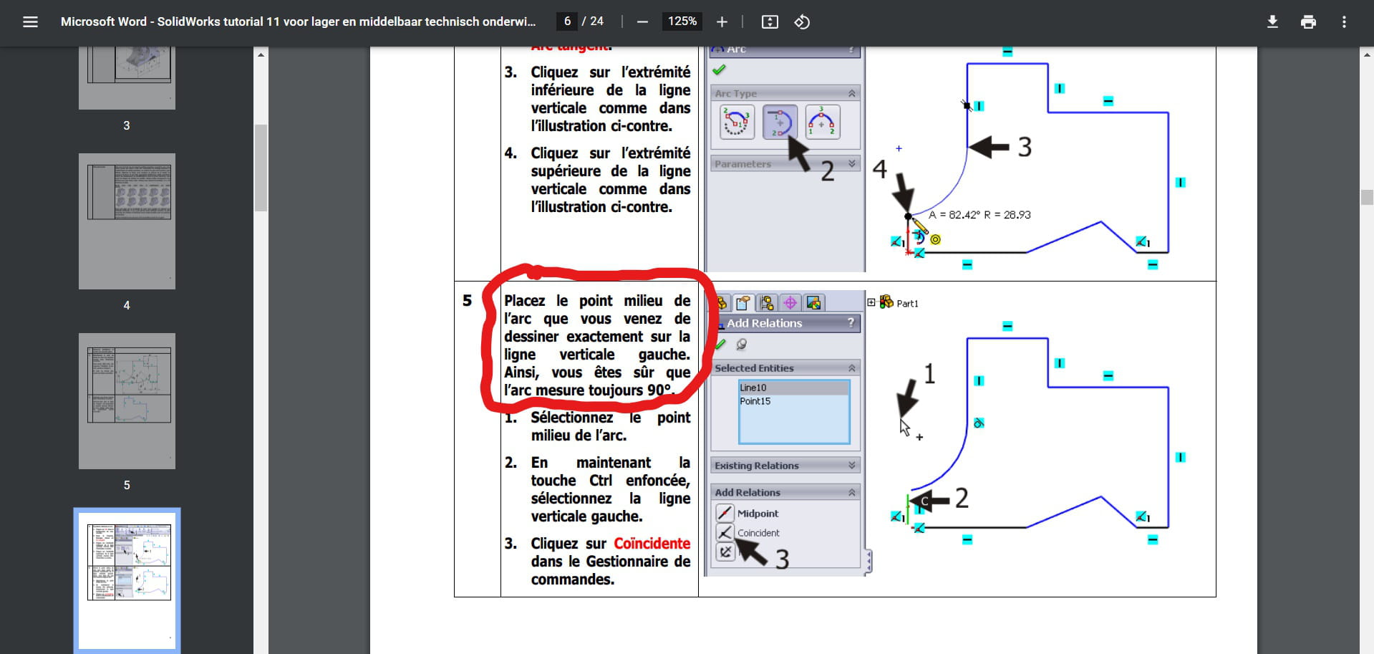Click the thumbnail panel scroll up arrow
1374x654 pixels.
[261, 55]
